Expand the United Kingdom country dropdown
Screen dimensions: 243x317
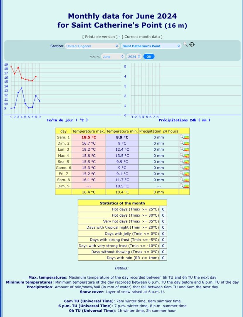point(92,46)
